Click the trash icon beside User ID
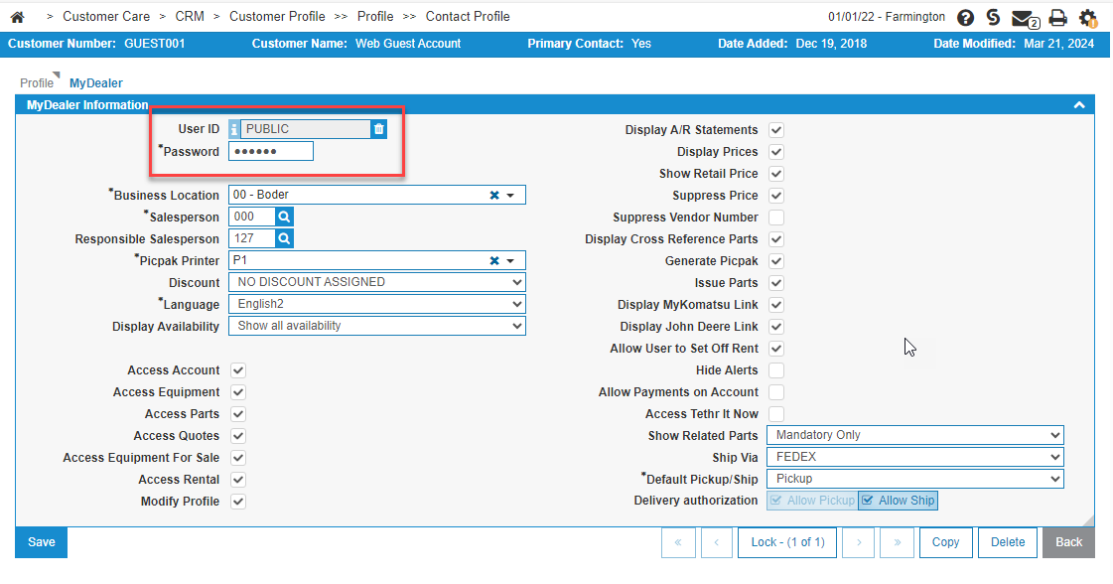The height and width of the screenshot is (584, 1113). point(378,129)
